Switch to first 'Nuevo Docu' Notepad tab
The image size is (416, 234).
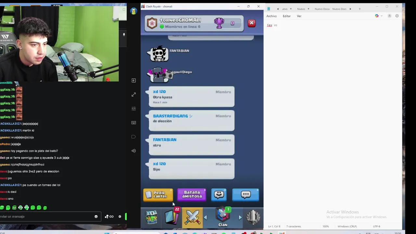pos(322,9)
